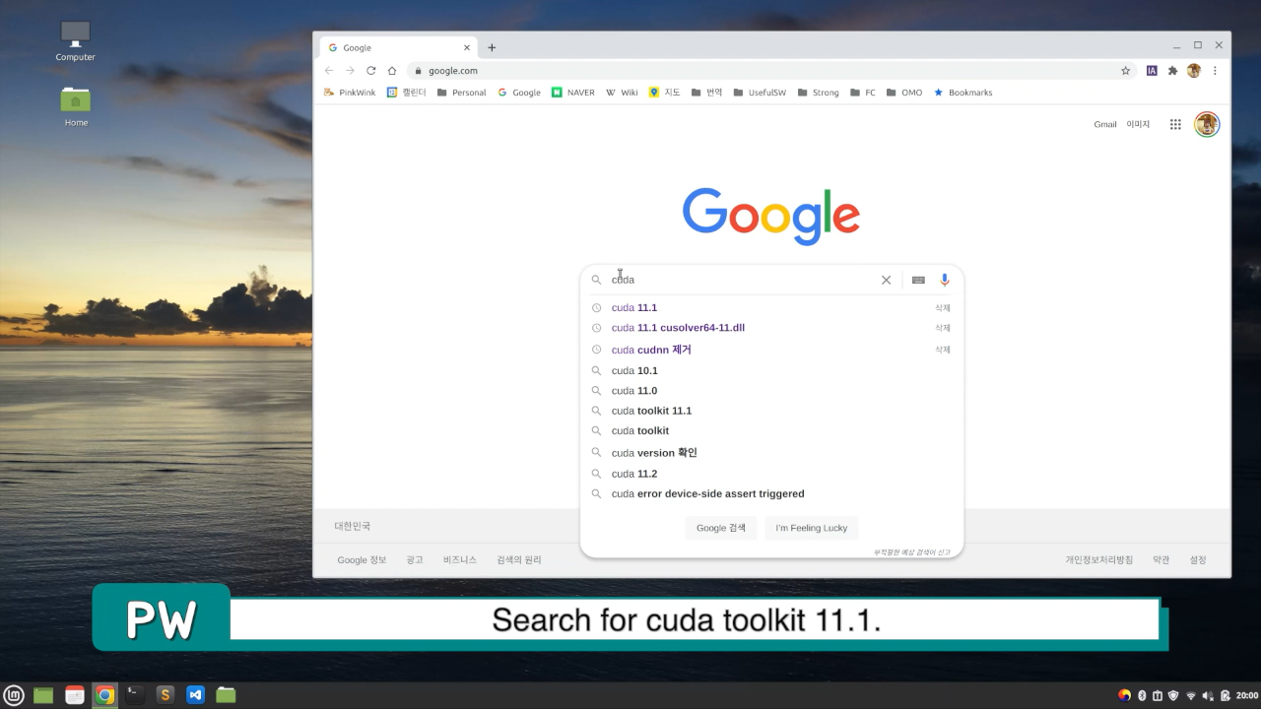Open the Google apps grid
The image size is (1261, 709).
click(x=1175, y=124)
